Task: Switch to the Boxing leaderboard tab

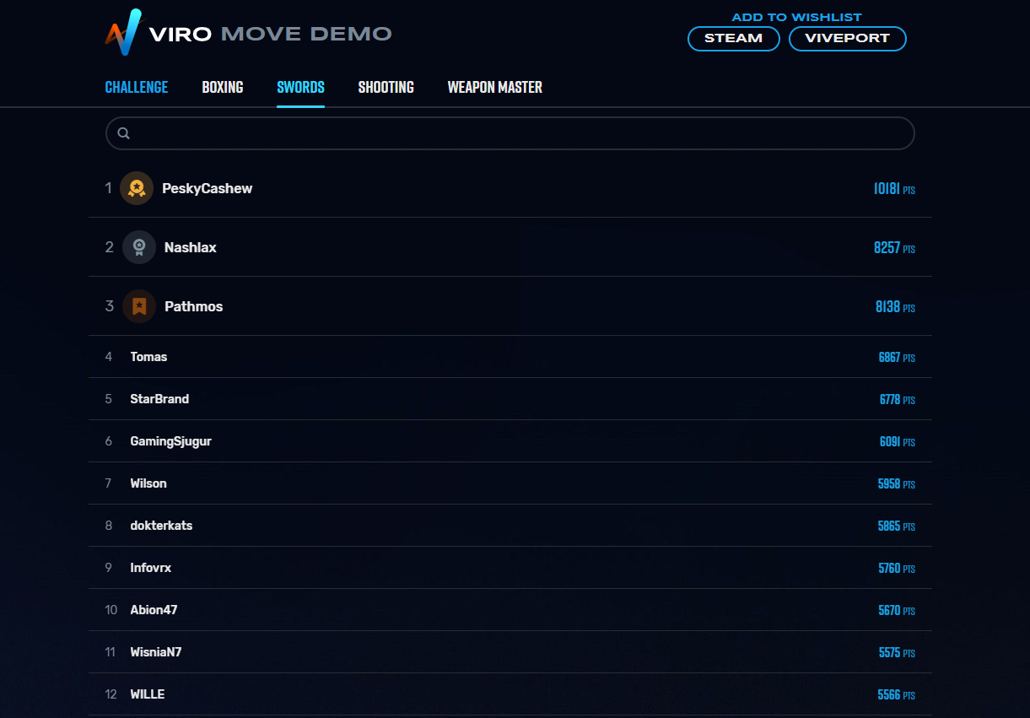Action: 223,87
